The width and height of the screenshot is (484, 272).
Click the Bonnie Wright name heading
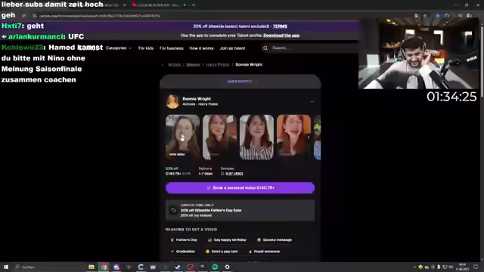pyautogui.click(x=197, y=99)
